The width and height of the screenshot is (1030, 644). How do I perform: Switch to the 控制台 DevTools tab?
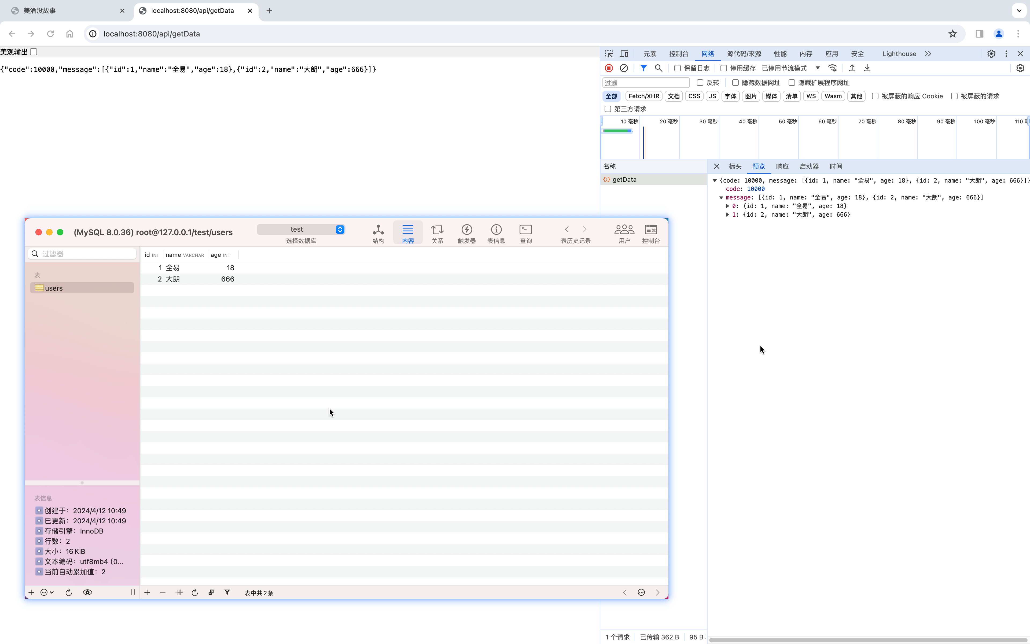[x=678, y=54]
